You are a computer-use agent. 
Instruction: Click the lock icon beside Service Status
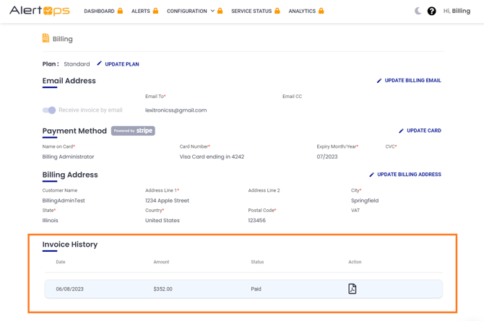pos(277,11)
